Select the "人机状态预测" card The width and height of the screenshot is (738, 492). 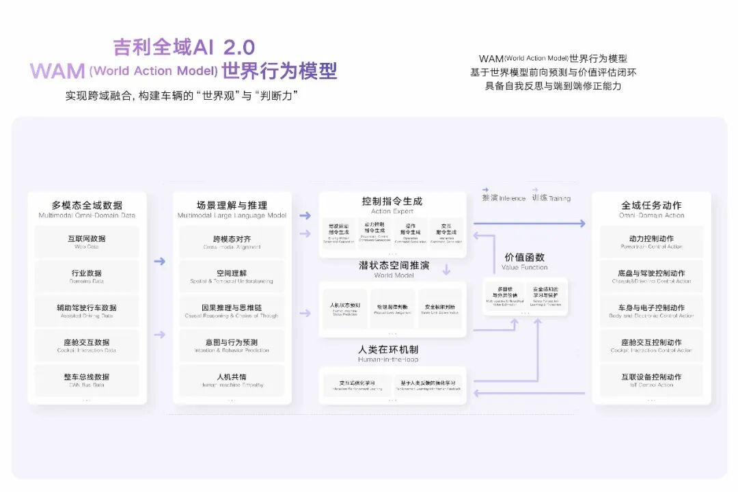345,309
